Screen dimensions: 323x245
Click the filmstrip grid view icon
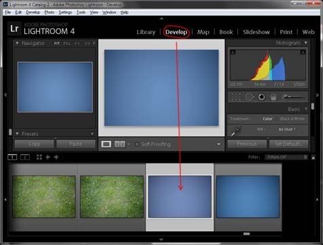39,157
